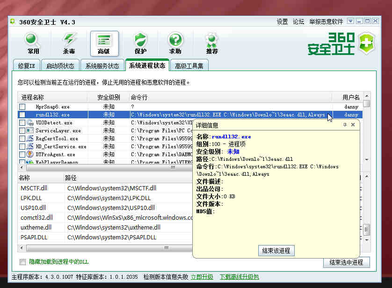Click the process list horizontal scrollbar thumb
Viewport: 392px width, 288px height.
(110, 167)
